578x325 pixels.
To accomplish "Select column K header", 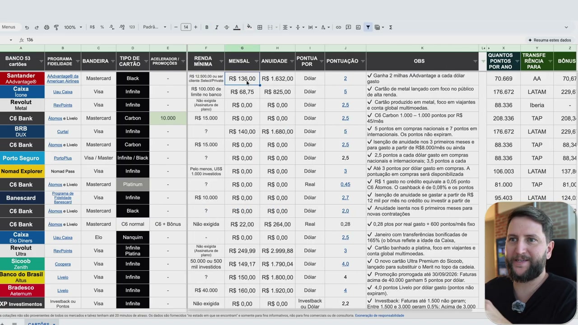I will point(422,48).
